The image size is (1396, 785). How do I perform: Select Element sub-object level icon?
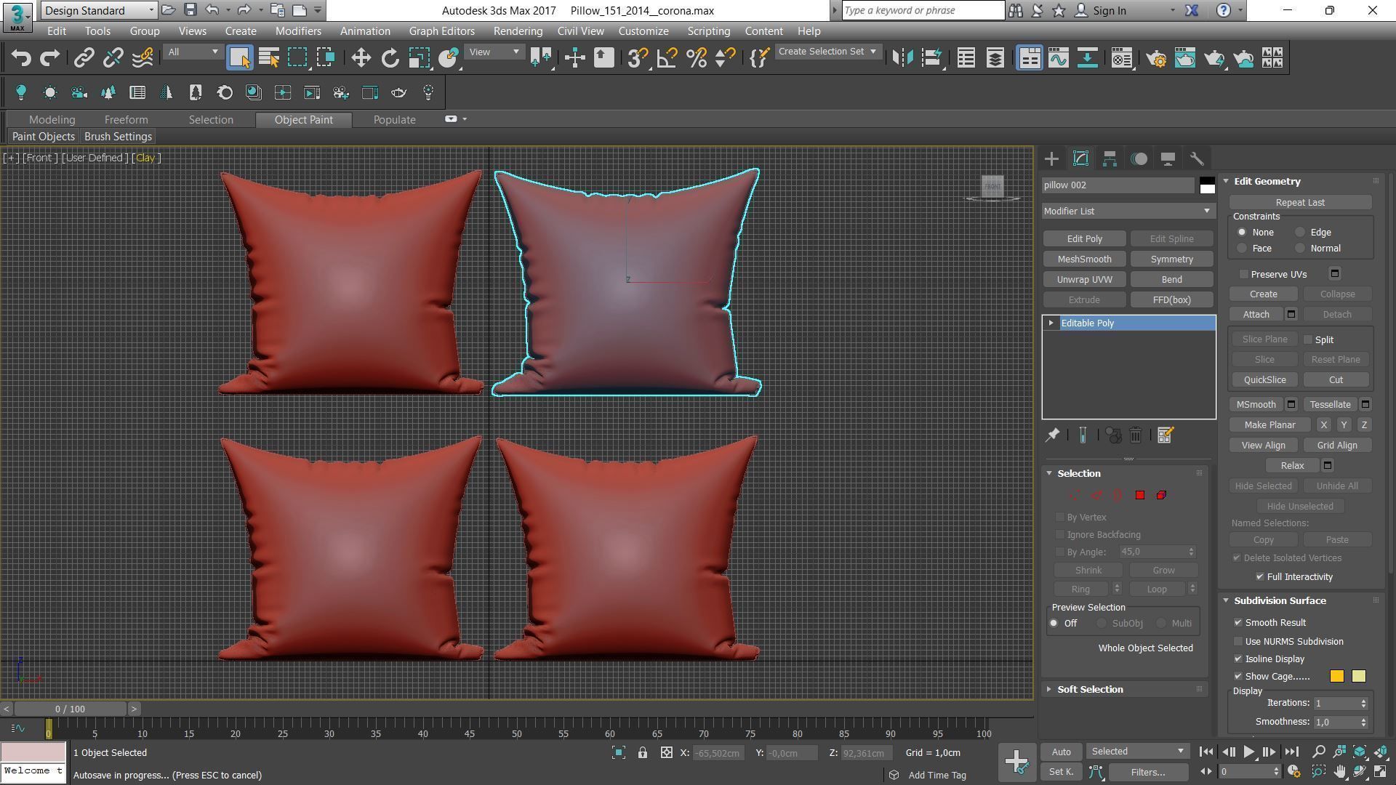click(1161, 495)
